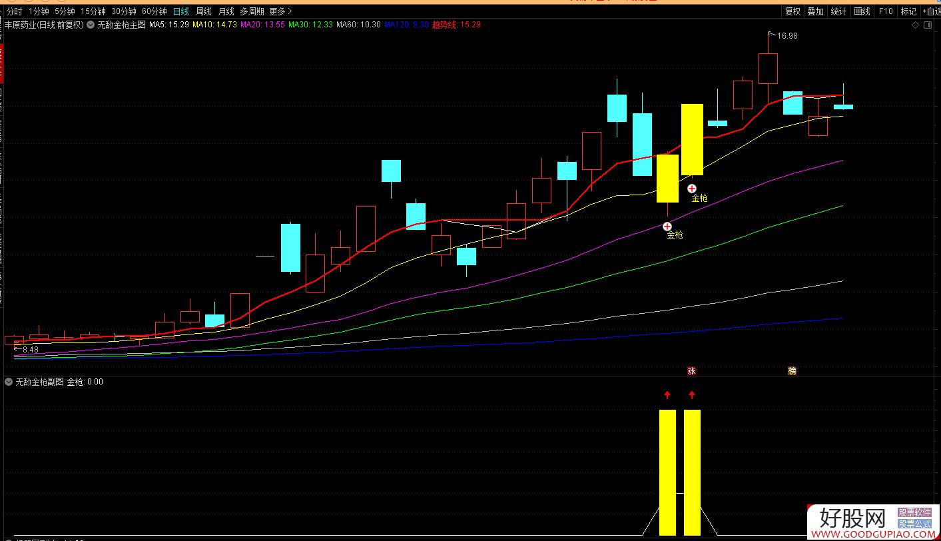Click the 无敌金枪副图 sub-chart title
941x541 pixels.
click(x=40, y=382)
